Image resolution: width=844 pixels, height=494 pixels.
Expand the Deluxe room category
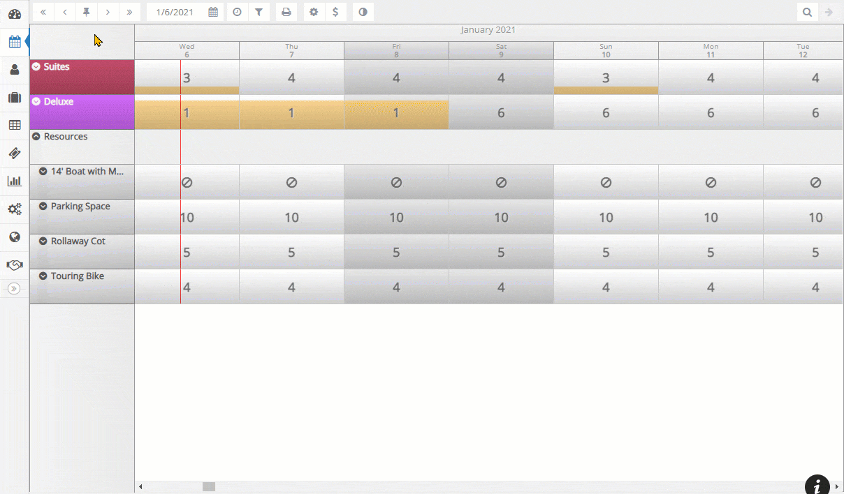pyautogui.click(x=36, y=102)
